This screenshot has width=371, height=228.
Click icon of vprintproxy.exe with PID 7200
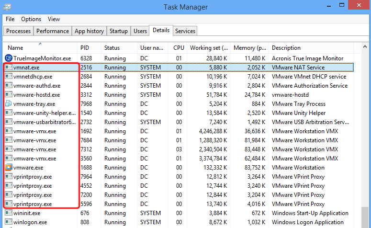point(9,195)
